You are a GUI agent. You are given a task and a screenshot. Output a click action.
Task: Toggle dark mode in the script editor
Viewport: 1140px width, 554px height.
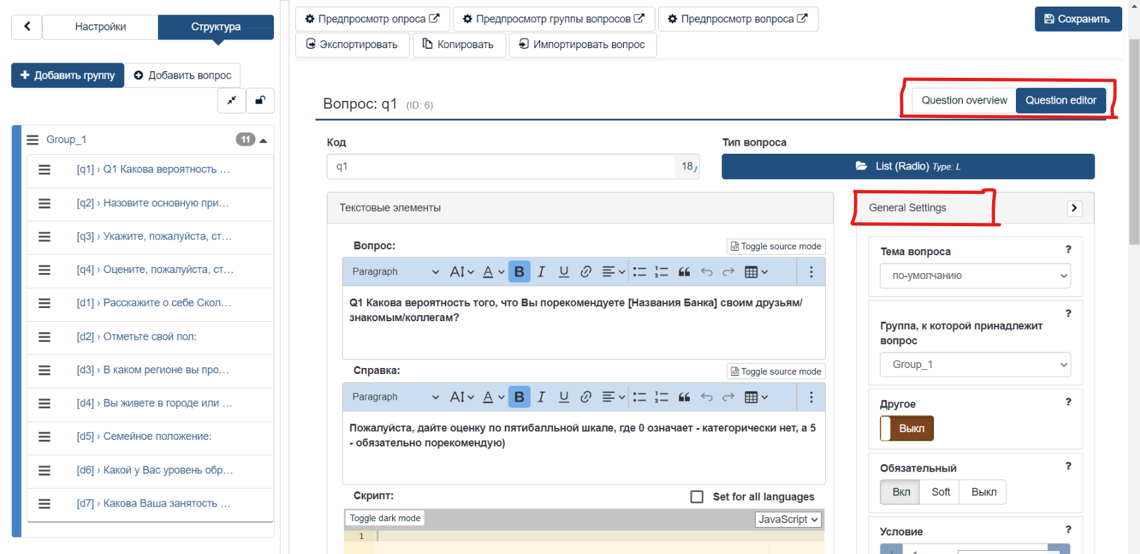pos(385,518)
